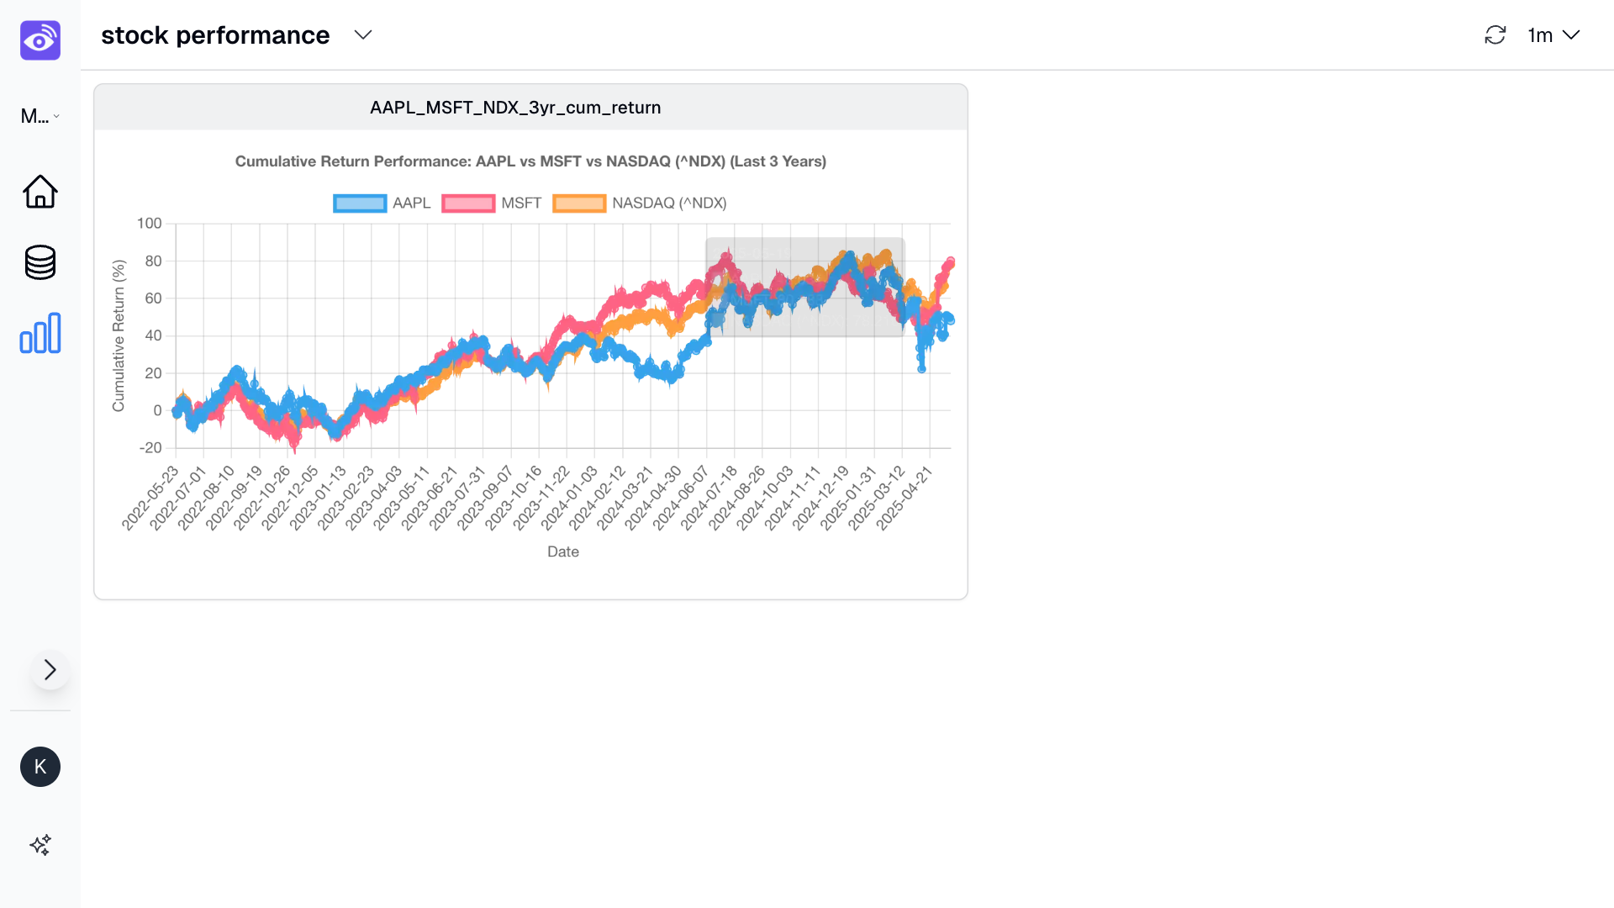Expand the sidebar with the chevron arrow
This screenshot has width=1614, height=908.
point(50,669)
